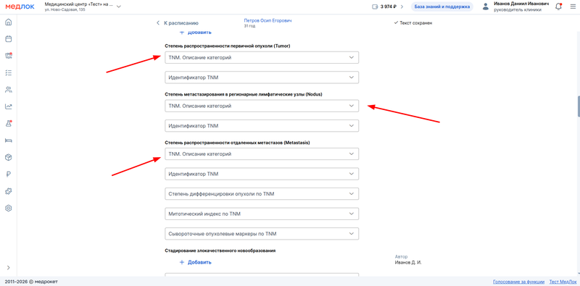Open the clinic selector Медицинский центр «Тест»
The height and width of the screenshot is (286, 580).
pos(83,7)
